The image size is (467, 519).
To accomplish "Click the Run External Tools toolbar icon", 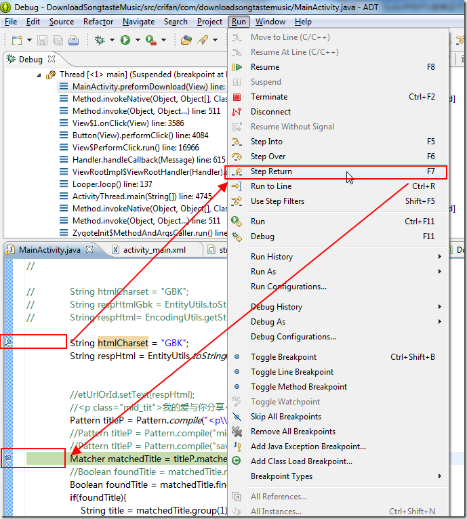I will point(150,41).
